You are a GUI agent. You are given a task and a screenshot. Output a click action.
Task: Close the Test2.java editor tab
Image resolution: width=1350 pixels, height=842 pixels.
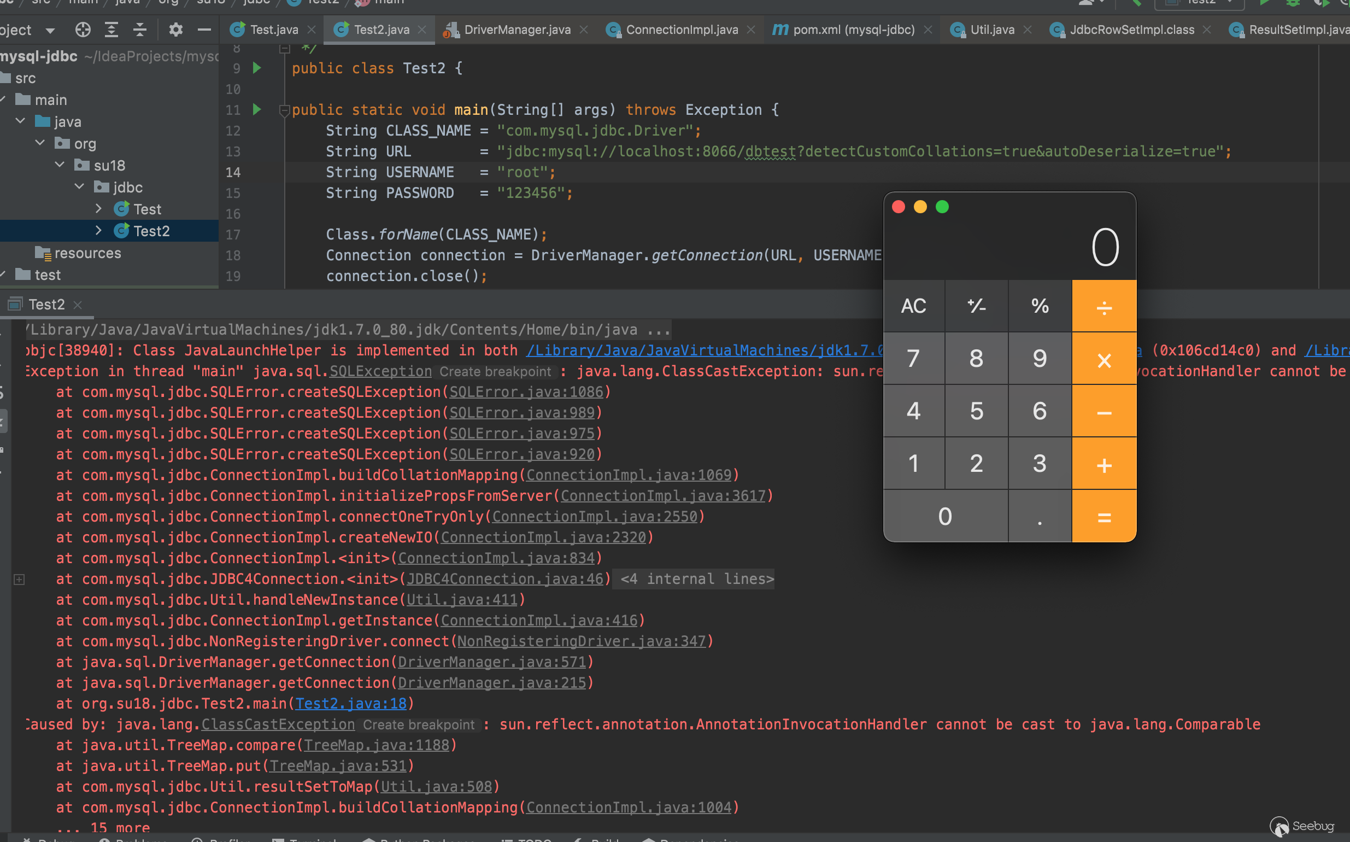click(422, 30)
